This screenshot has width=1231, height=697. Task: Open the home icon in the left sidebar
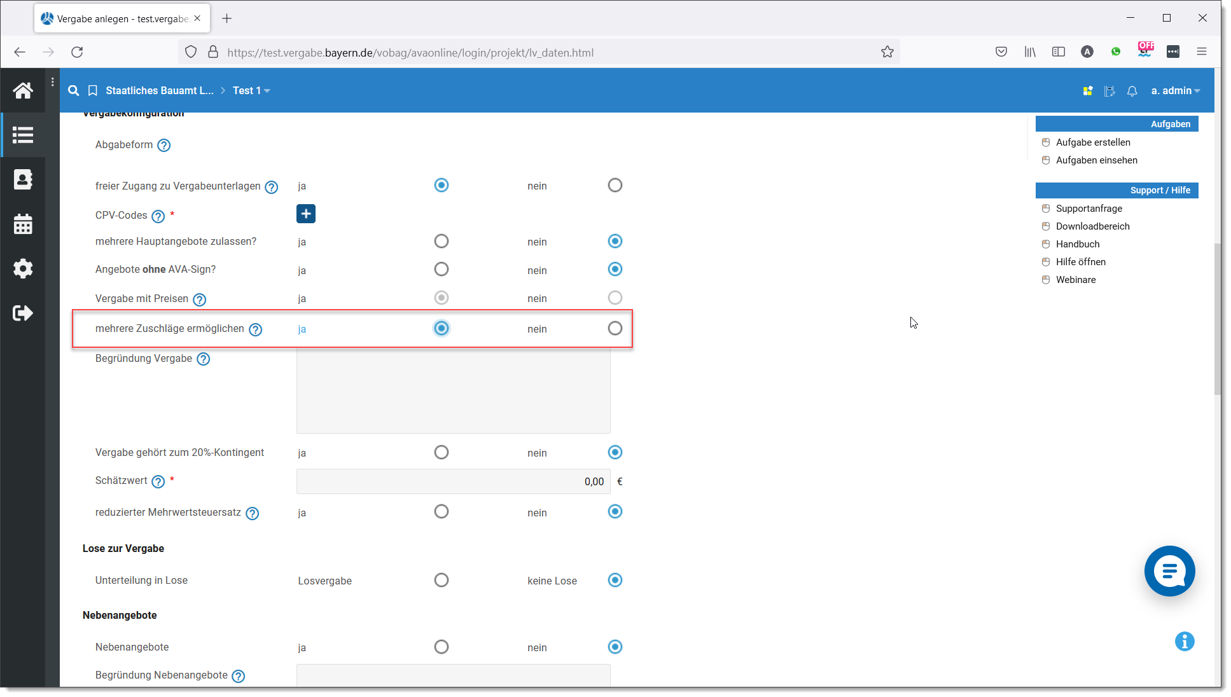[x=23, y=90]
